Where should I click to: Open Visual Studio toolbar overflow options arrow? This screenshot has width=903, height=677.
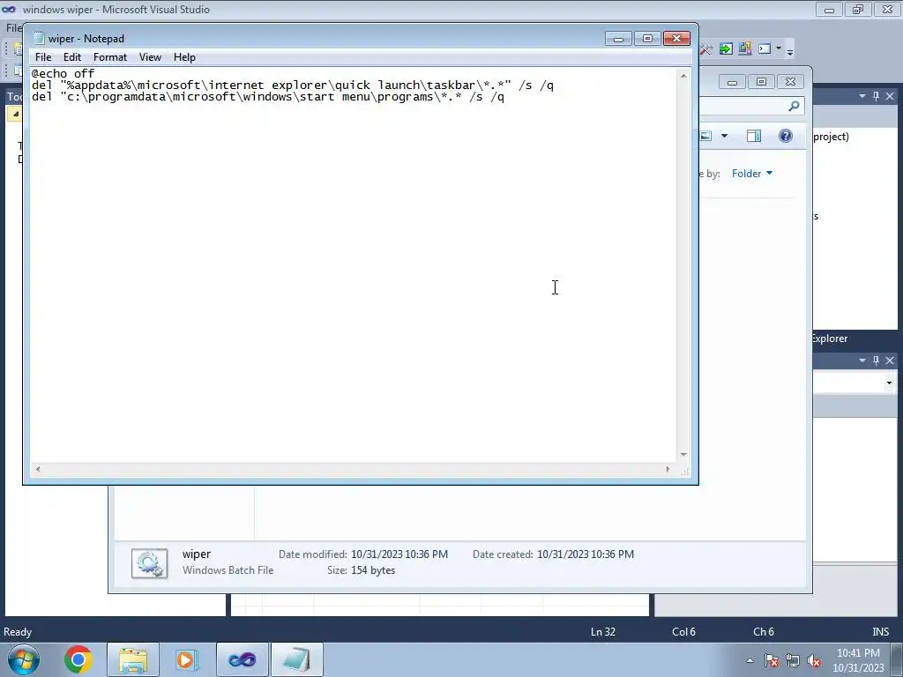790,51
